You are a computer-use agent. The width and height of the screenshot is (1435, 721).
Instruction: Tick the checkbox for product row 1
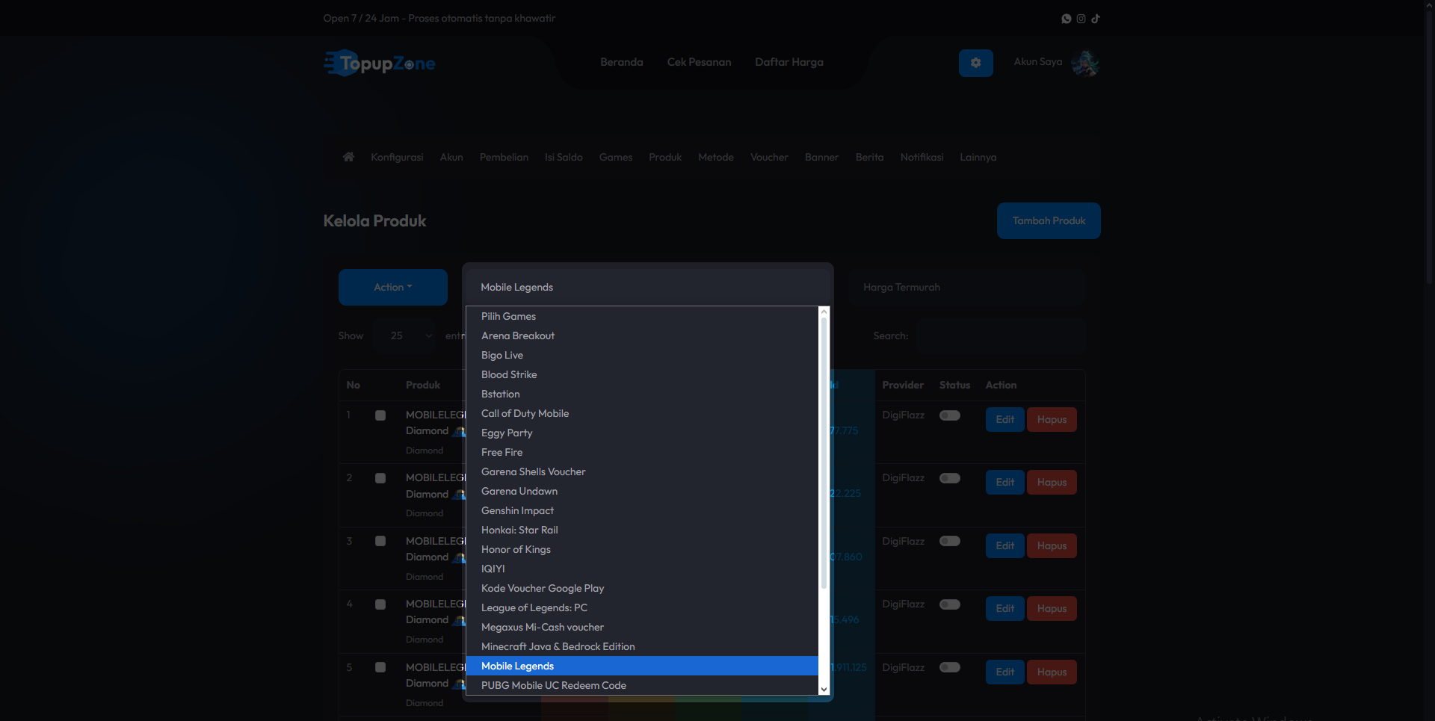point(380,415)
